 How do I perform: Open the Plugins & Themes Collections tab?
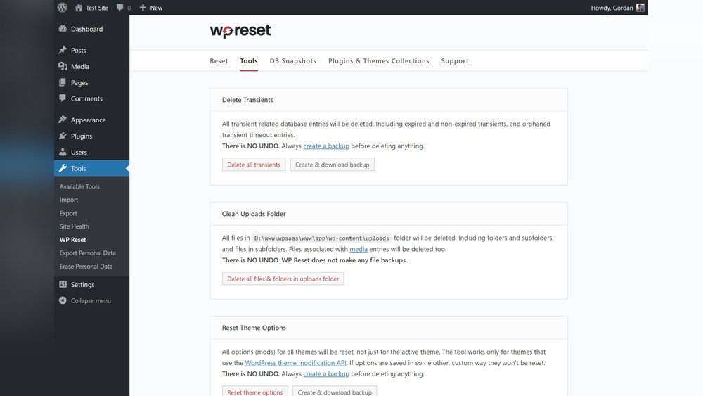point(378,61)
